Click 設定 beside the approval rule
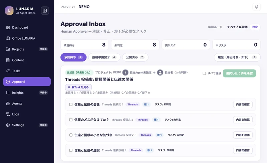 point(255,27)
